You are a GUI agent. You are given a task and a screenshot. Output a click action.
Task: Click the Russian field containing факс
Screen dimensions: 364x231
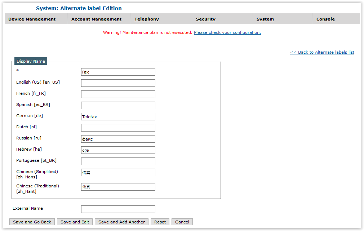point(118,139)
